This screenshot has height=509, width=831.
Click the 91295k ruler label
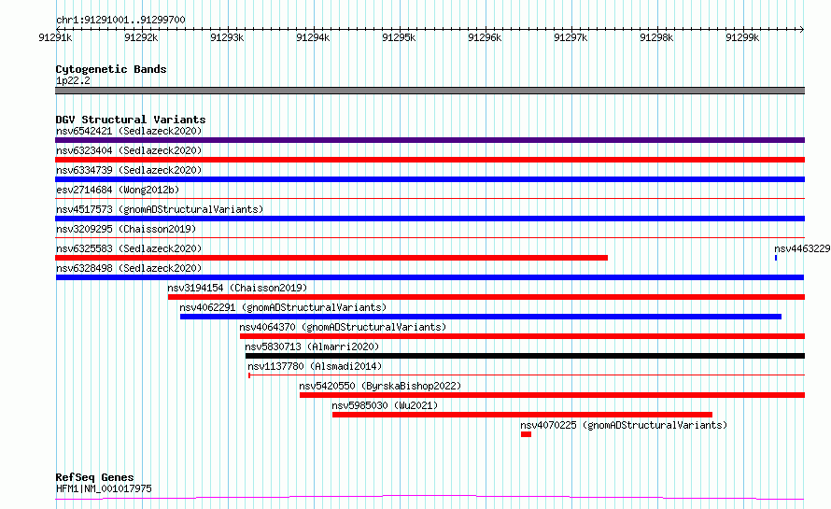399,37
